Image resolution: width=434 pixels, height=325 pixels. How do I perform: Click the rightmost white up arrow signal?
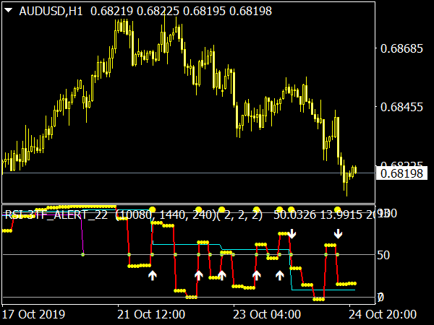280,275
